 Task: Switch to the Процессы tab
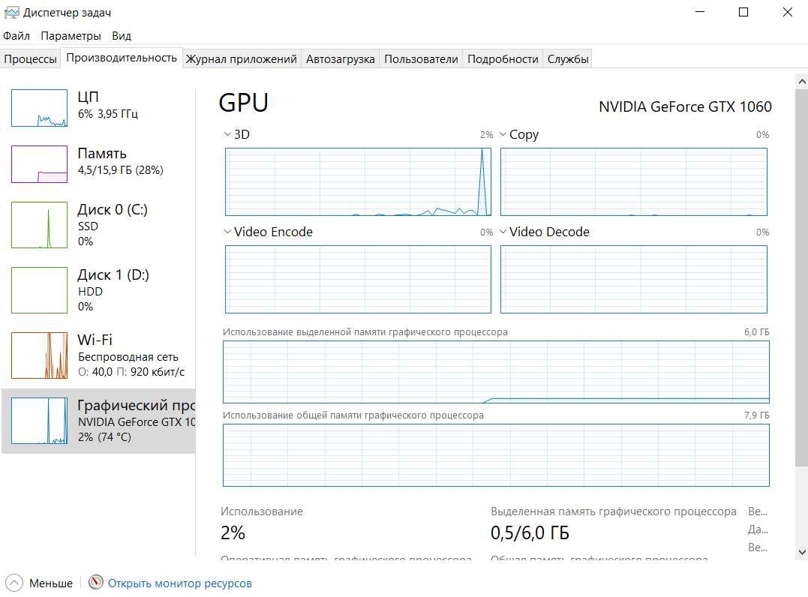tap(30, 59)
